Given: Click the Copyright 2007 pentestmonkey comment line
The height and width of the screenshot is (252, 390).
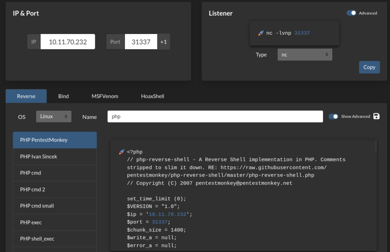Looking at the screenshot, I should tap(209, 183).
